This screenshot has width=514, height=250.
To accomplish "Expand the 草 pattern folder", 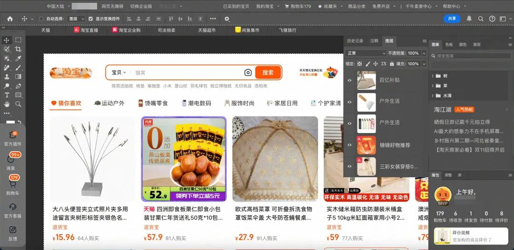I will 433,86.
